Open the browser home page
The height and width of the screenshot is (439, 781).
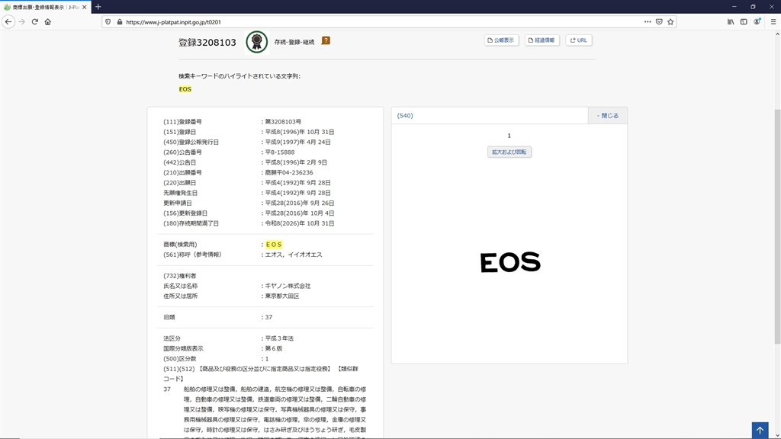click(x=48, y=22)
